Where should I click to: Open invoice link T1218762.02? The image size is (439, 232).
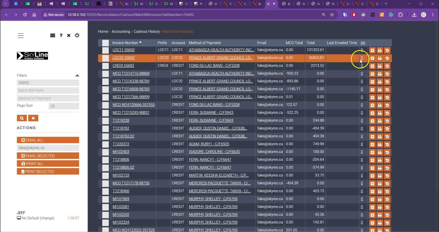[123, 136]
